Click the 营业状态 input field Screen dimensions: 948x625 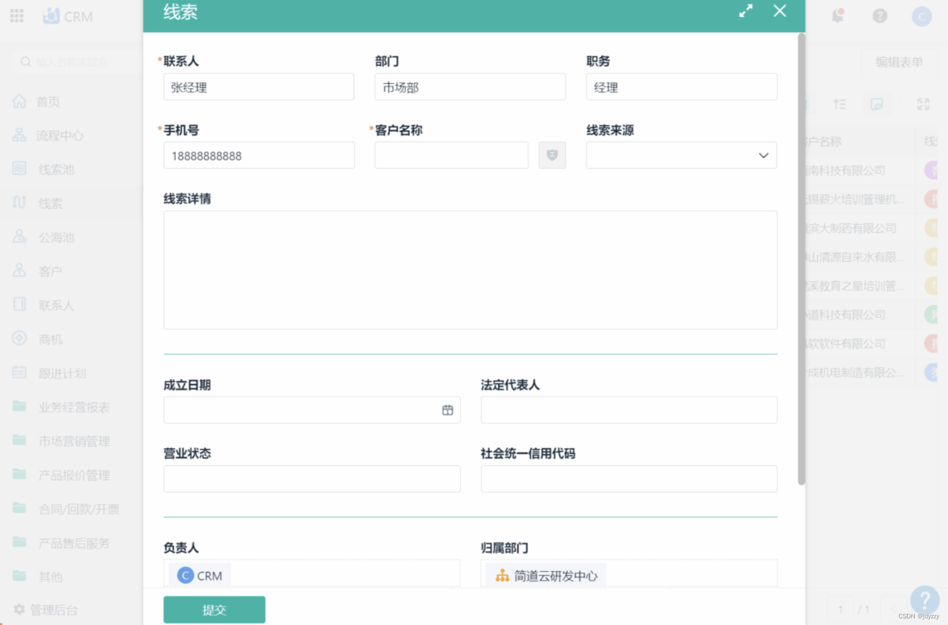point(312,478)
